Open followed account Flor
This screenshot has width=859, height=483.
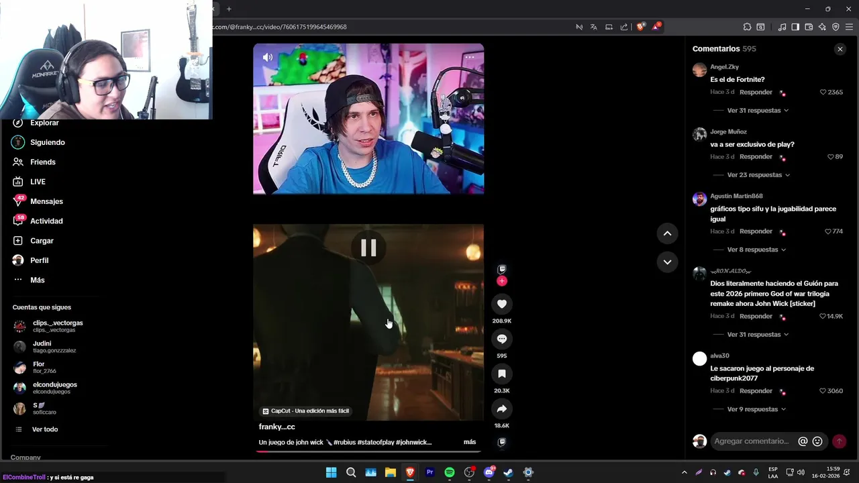point(35,367)
